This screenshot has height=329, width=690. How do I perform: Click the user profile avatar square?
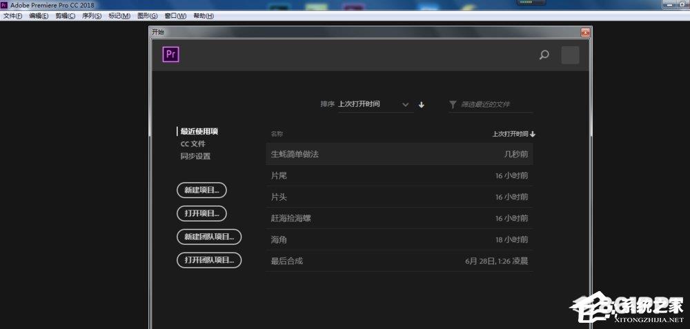pos(570,55)
